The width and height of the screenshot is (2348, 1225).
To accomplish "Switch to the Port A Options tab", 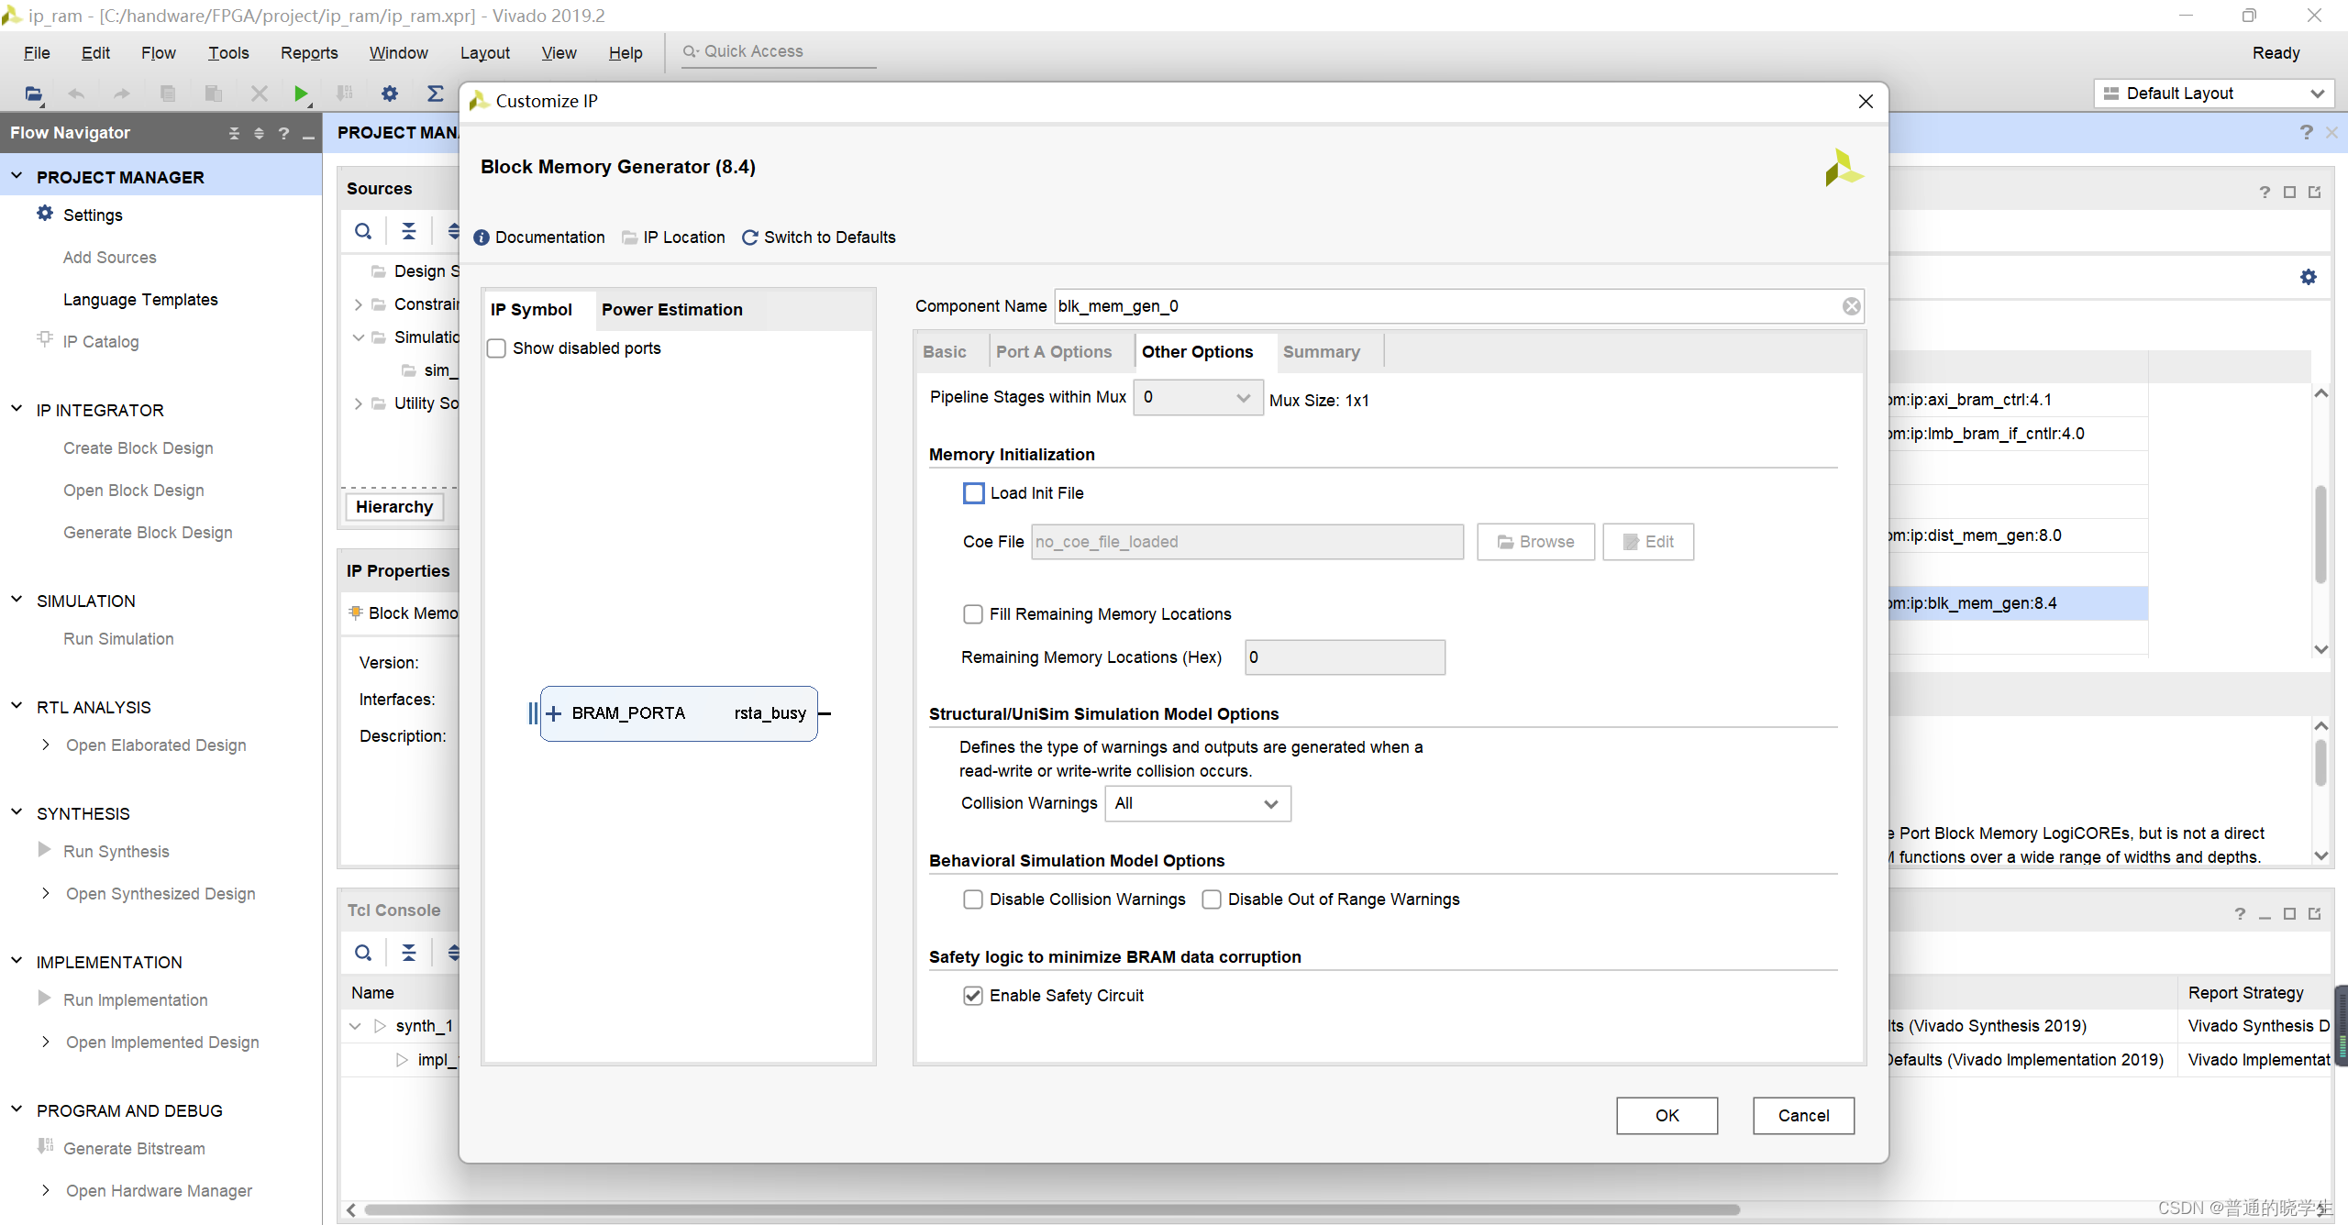I will pyautogui.click(x=1051, y=351).
